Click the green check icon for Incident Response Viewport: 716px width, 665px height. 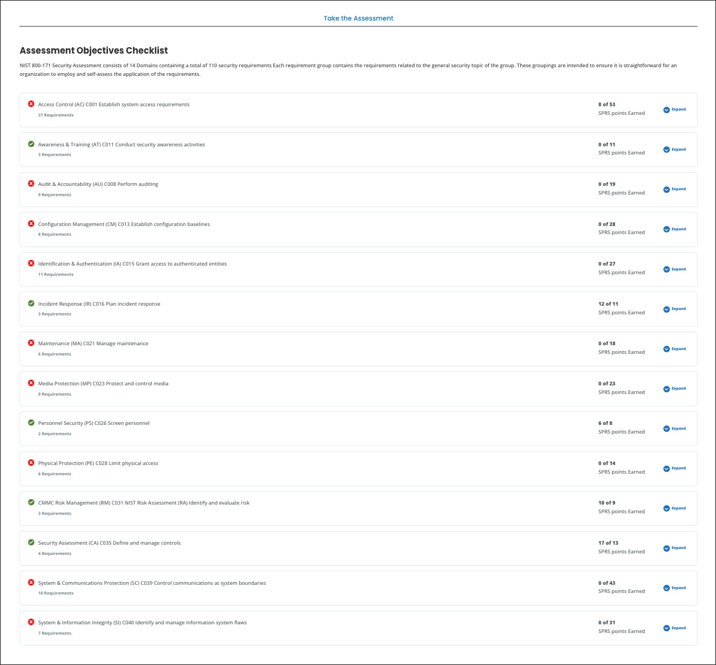pos(31,303)
